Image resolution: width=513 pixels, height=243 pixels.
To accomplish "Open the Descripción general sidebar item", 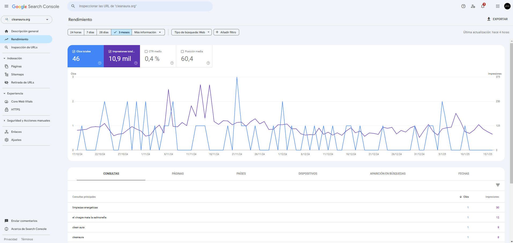I will (26, 31).
